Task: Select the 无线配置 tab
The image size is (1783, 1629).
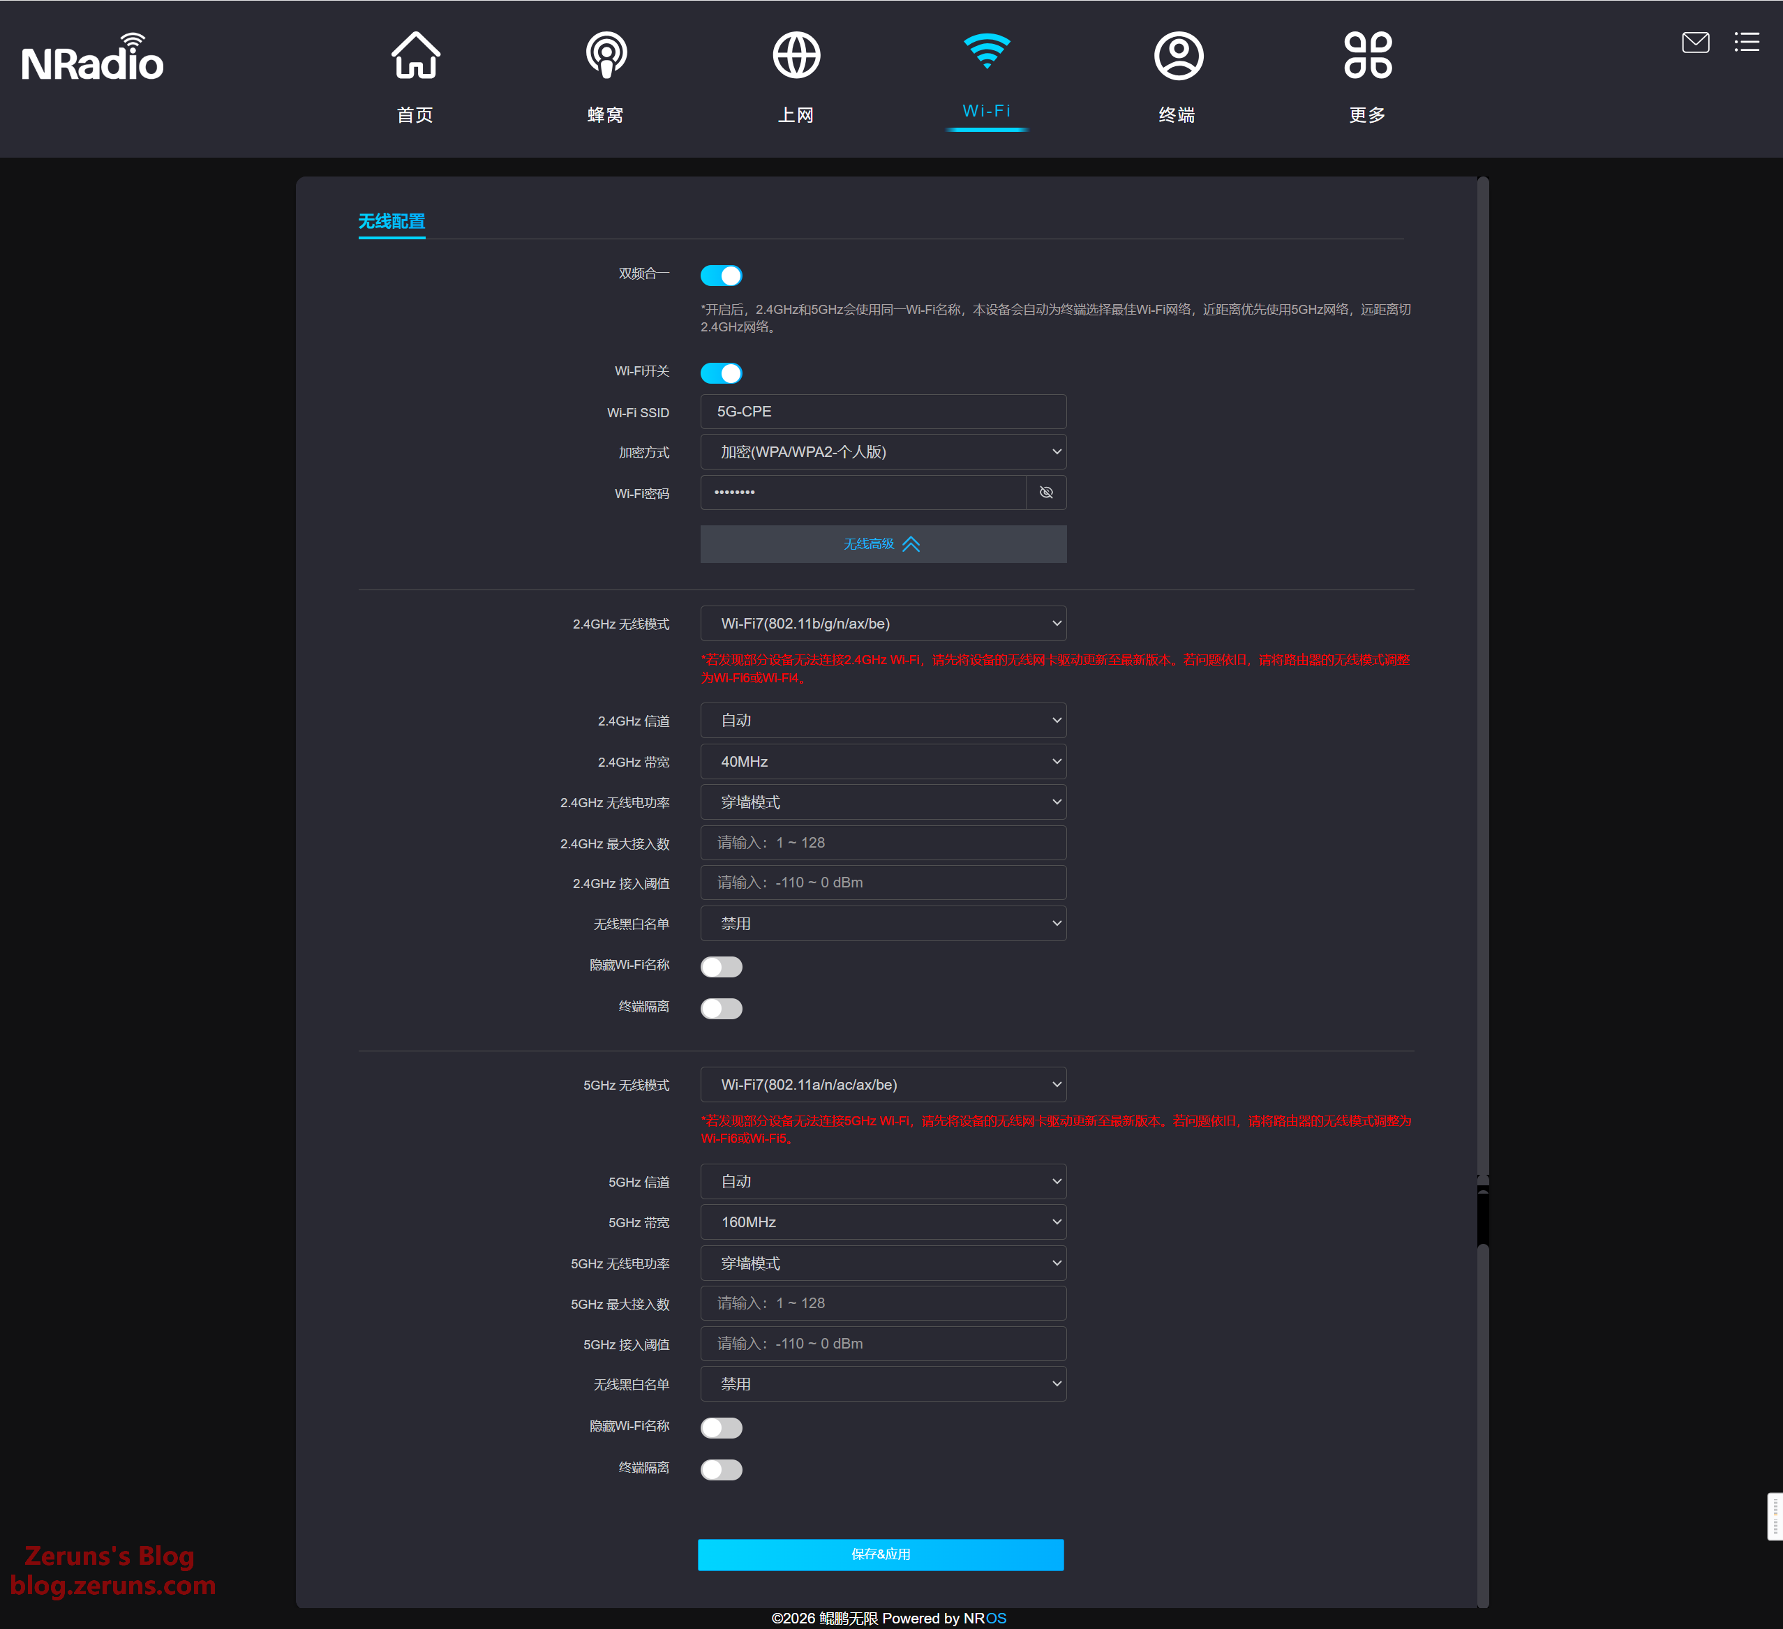Action: [x=391, y=221]
